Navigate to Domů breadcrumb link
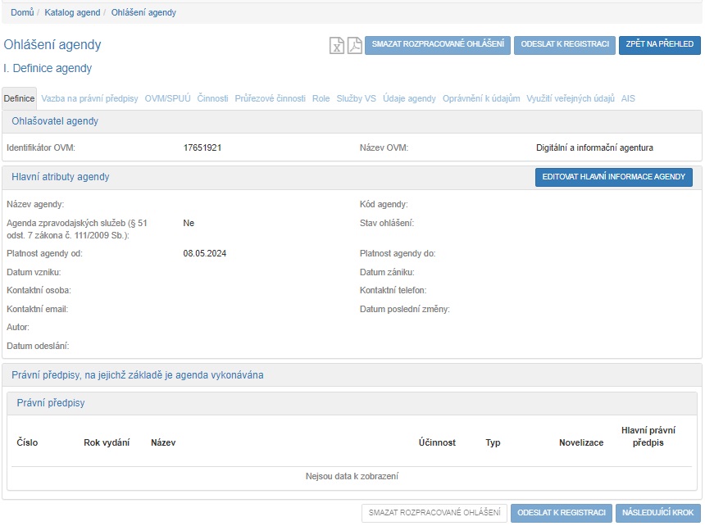Screen dimensions: 705x526 (22, 12)
